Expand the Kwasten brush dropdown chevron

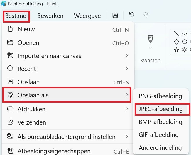click(151, 48)
